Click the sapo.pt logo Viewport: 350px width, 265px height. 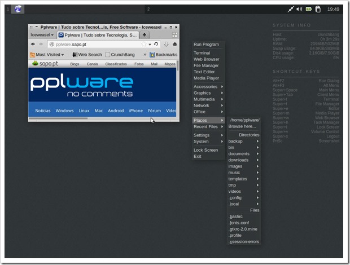pos(45,64)
